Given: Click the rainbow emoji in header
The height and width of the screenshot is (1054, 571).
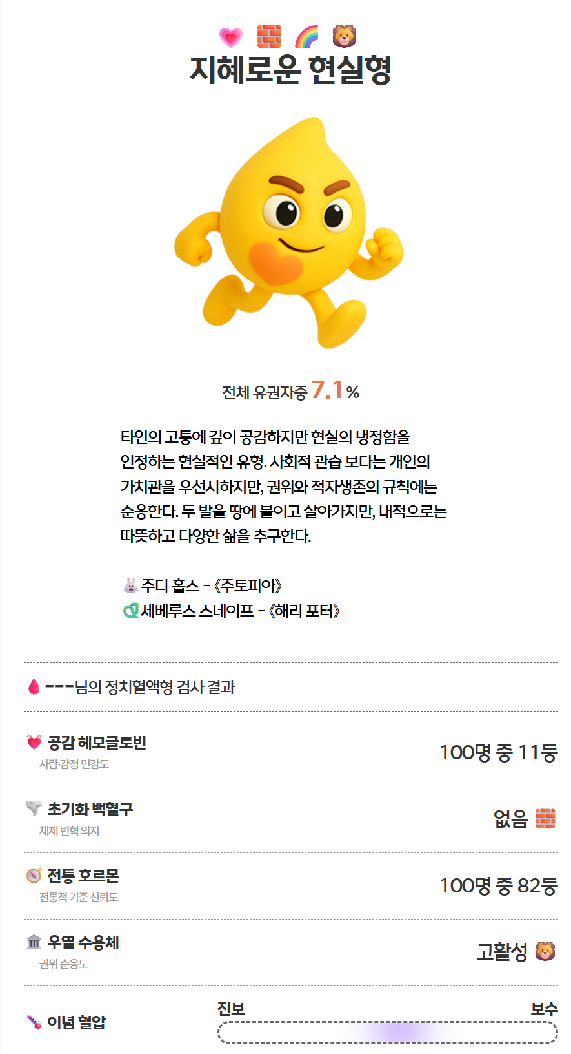Looking at the screenshot, I should [306, 37].
